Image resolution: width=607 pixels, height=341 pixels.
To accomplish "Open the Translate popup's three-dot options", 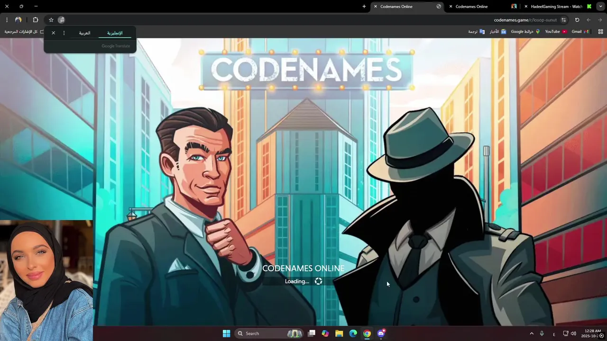I will [x=64, y=33].
